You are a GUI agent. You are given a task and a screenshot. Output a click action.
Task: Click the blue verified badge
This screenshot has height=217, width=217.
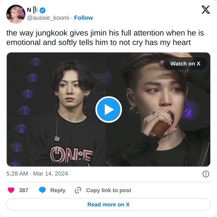click(43, 10)
